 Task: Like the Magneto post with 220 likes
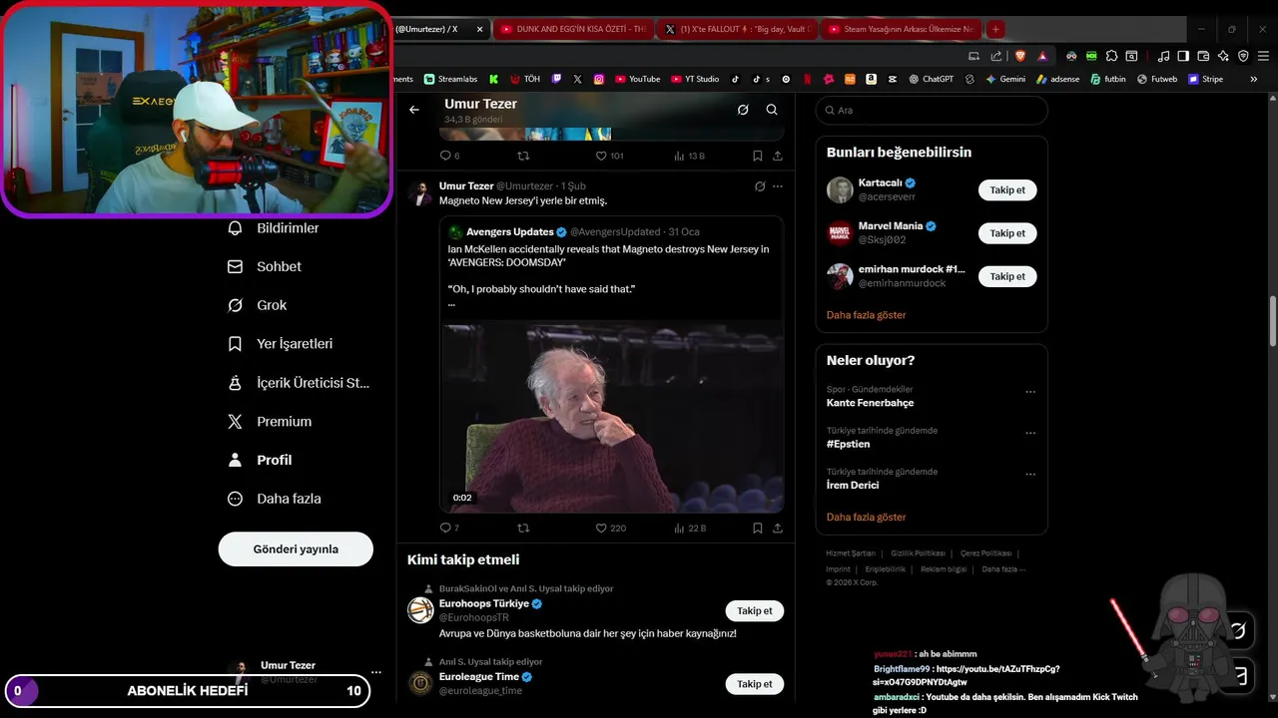point(610,528)
